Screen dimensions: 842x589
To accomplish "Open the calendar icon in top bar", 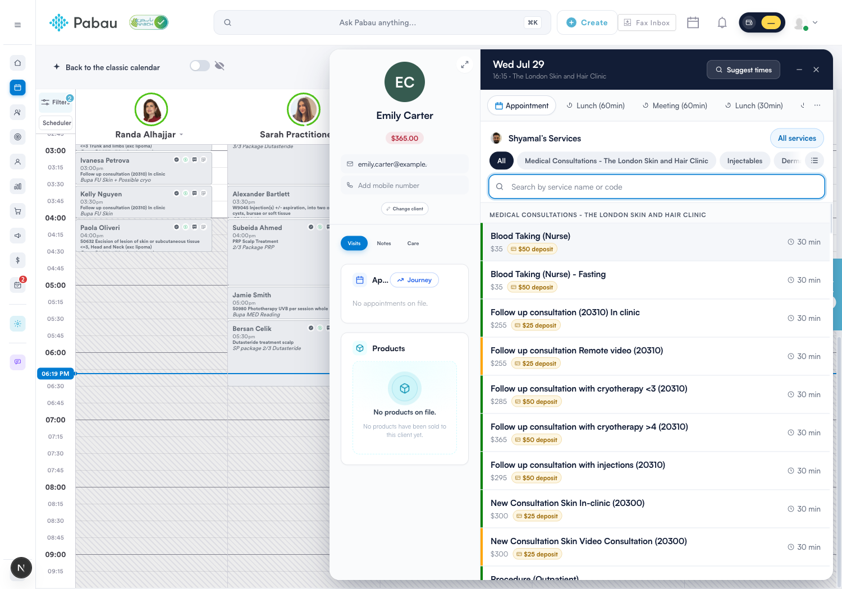I will pyautogui.click(x=693, y=22).
